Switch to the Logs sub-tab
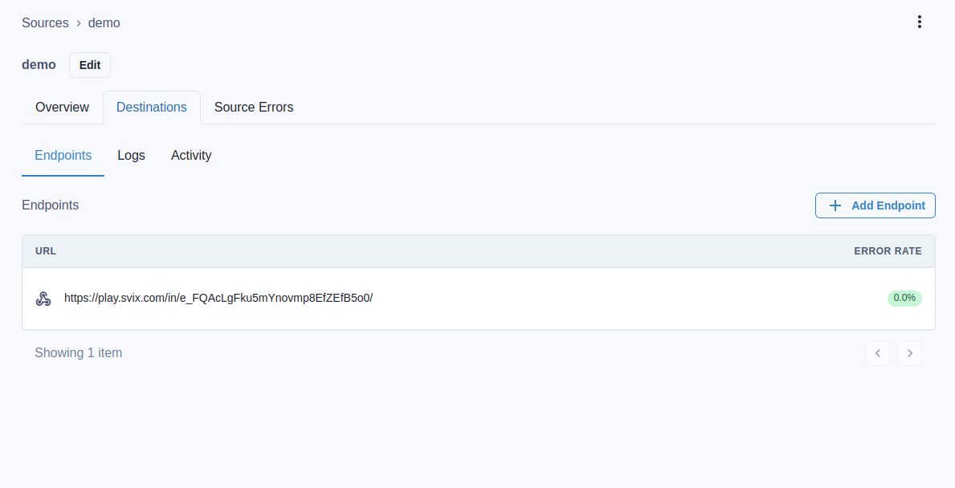Viewport: 955px width, 488px height. [131, 155]
